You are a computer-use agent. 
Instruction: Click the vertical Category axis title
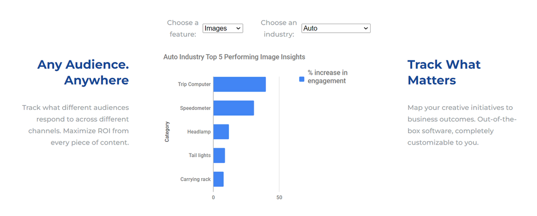(x=167, y=132)
